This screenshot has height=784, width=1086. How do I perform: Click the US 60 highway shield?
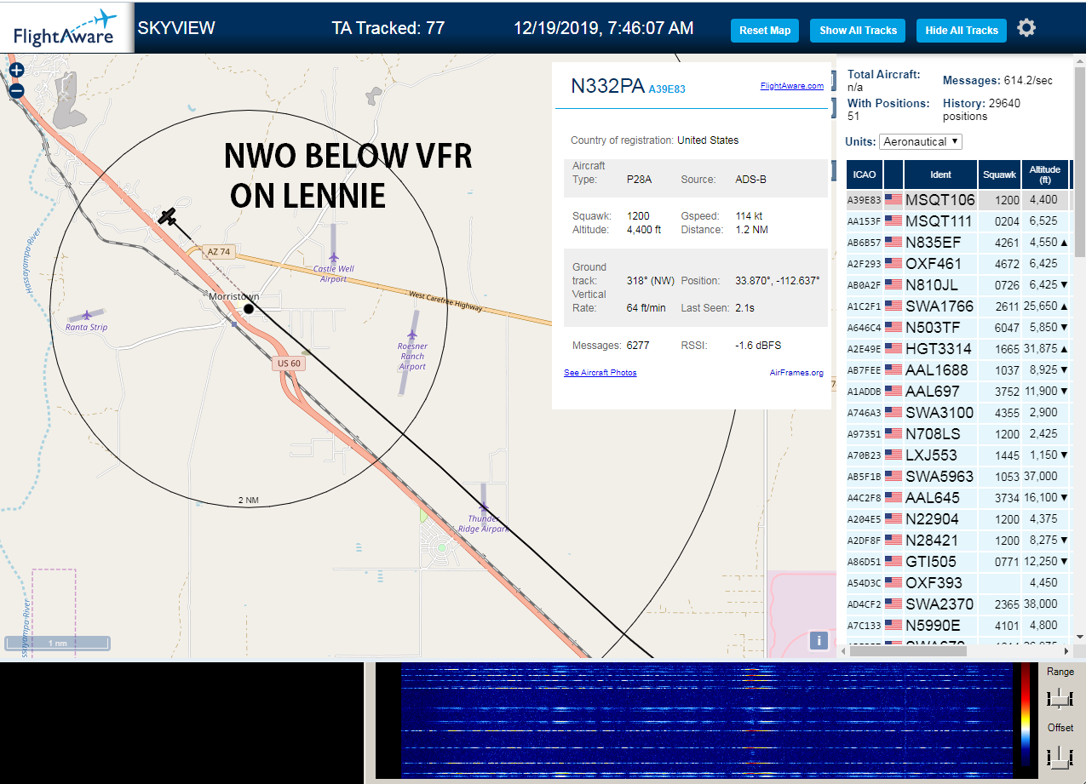(x=289, y=363)
